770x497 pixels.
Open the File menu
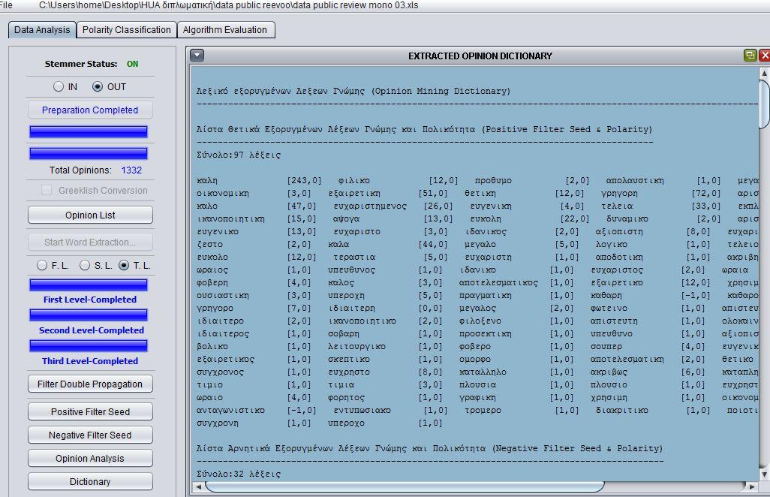[x=7, y=5]
